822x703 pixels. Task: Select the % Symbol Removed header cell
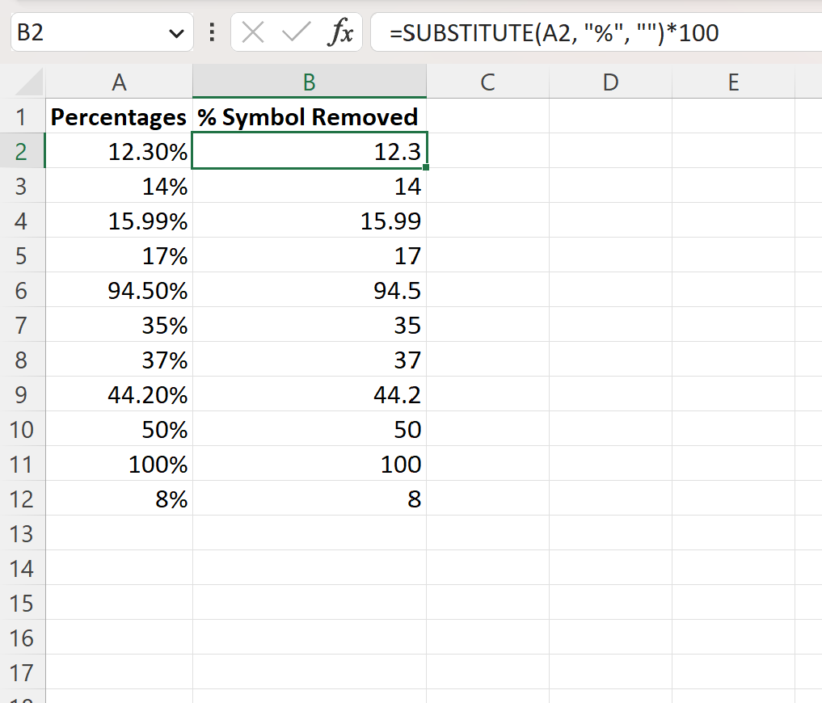click(309, 116)
